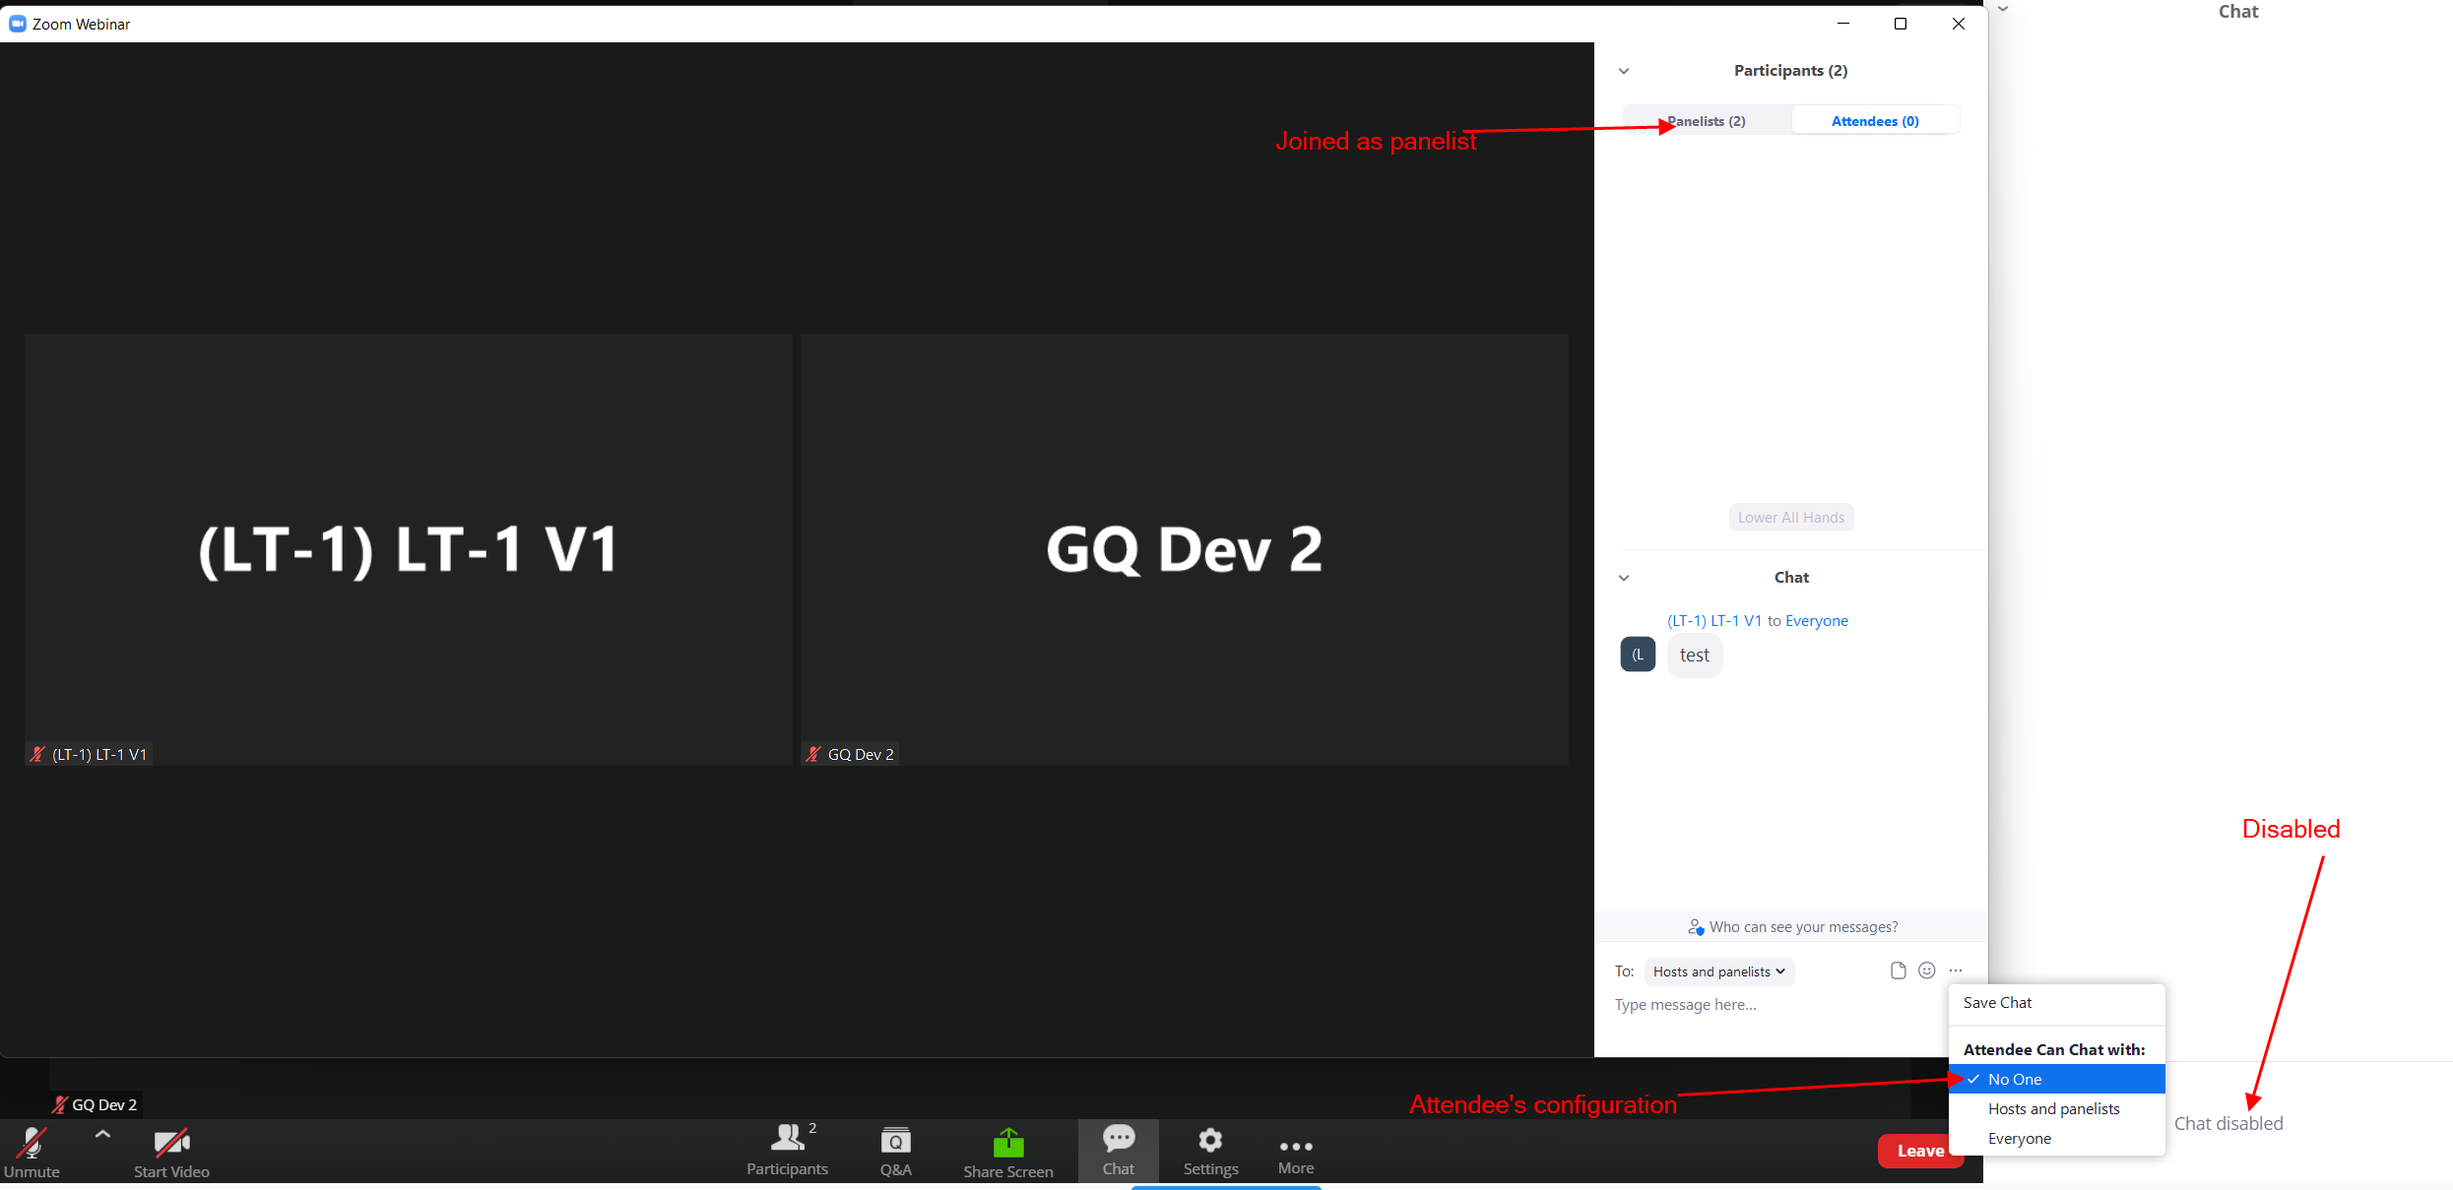Choose Save Chat from the menu

tap(1997, 1002)
